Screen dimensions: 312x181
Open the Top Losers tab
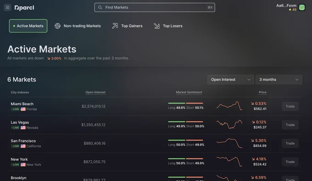[x=168, y=26]
